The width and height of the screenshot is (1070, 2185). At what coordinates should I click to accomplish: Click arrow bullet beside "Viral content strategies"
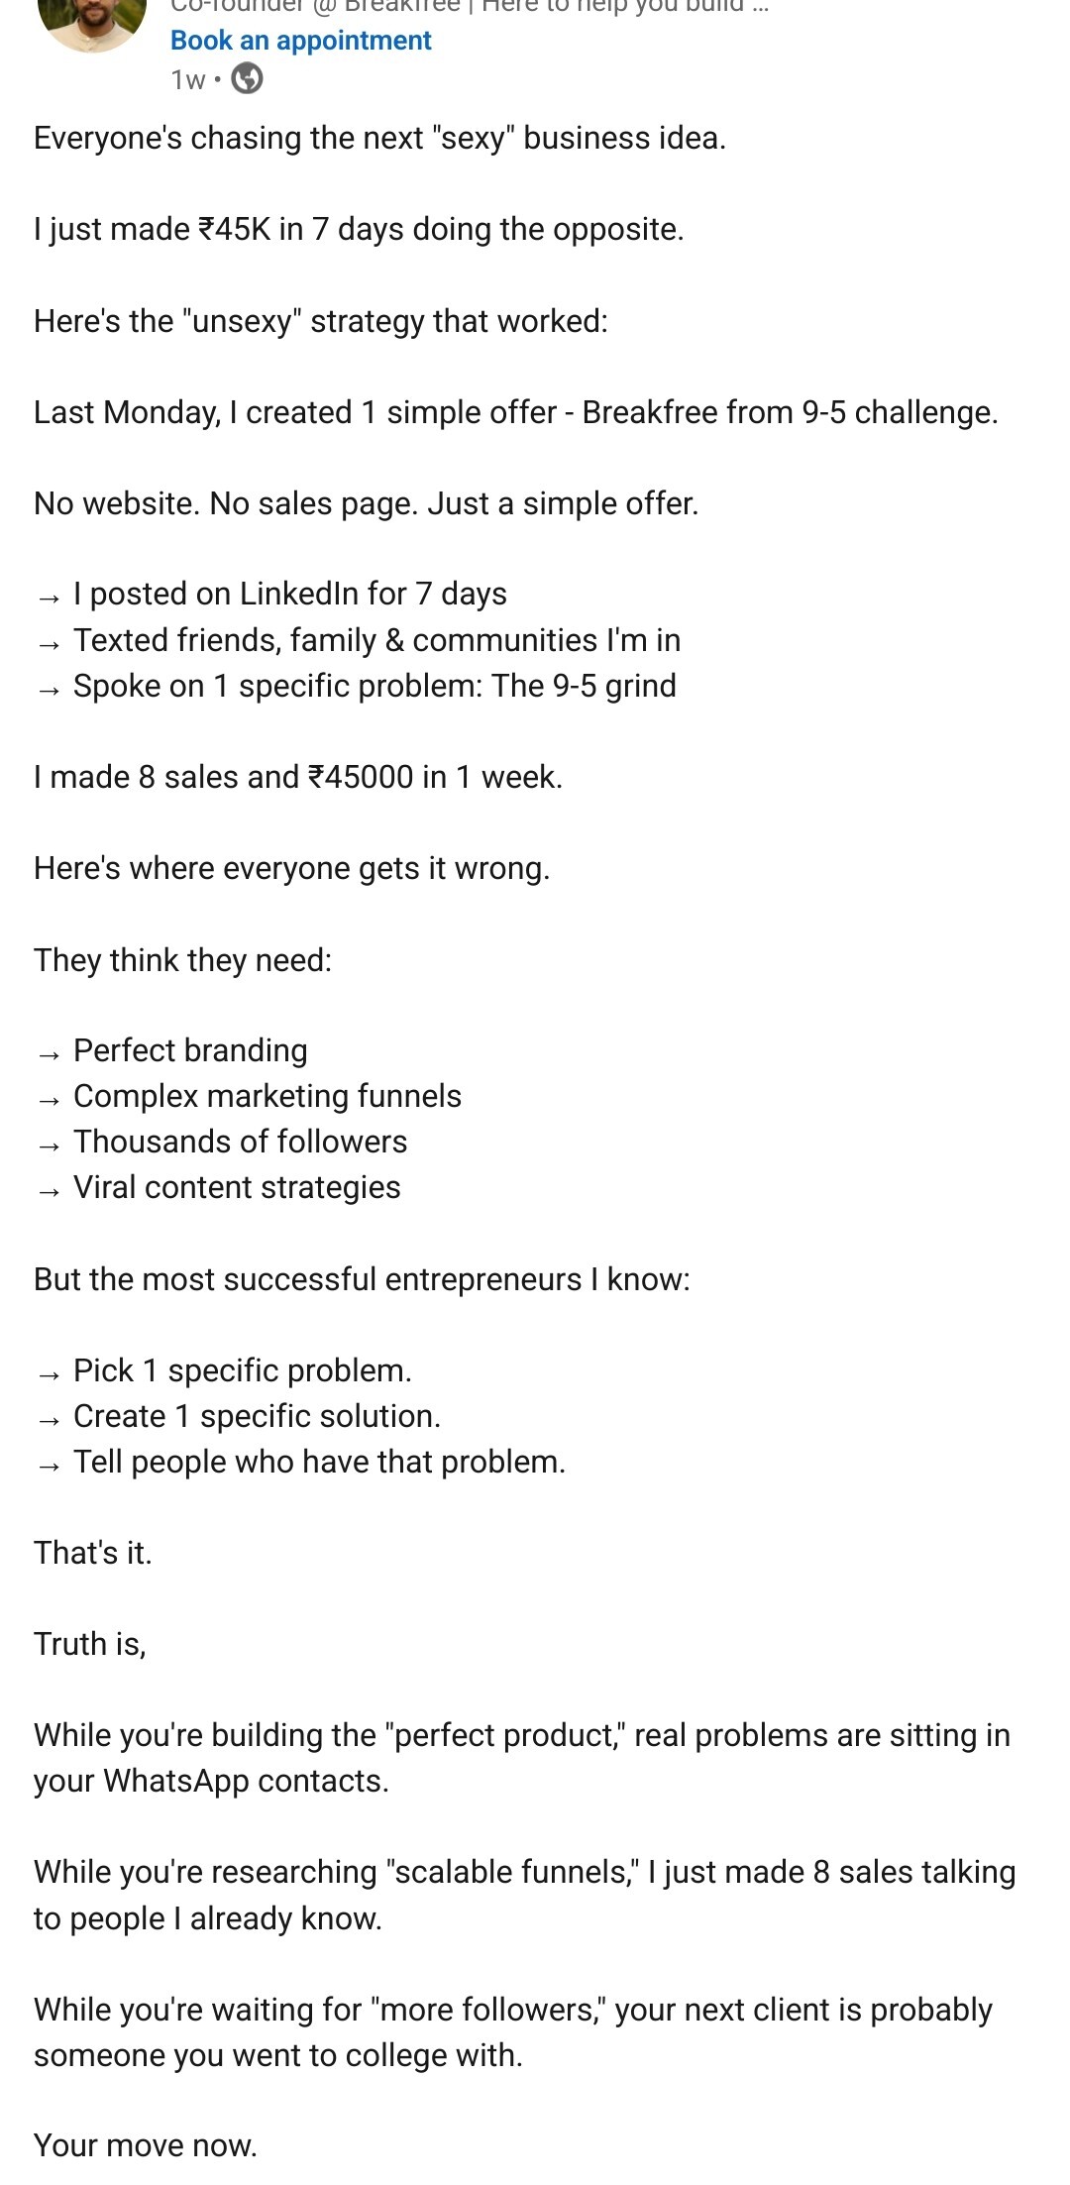point(50,1191)
